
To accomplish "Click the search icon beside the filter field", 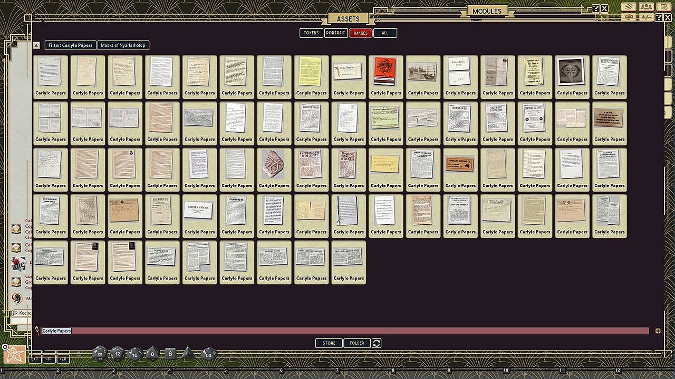I will (x=37, y=331).
